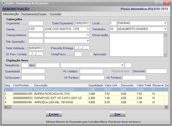Viewport: 172px width, 126px height.
Task: Click grid horizontal scrollbar right arrow
Action: (x=166, y=107)
